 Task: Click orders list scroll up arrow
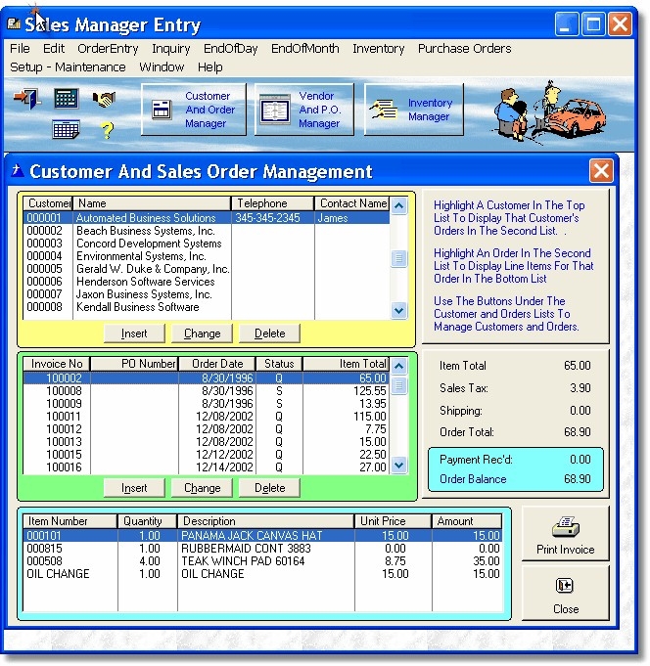click(x=398, y=366)
